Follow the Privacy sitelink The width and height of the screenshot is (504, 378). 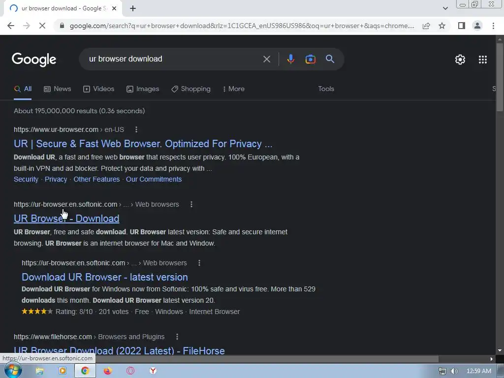click(56, 179)
